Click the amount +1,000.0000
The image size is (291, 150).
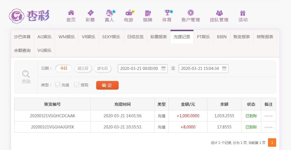pos(188,116)
